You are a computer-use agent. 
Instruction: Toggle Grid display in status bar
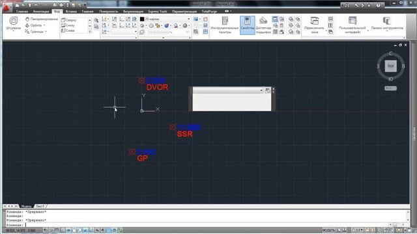click(57, 230)
